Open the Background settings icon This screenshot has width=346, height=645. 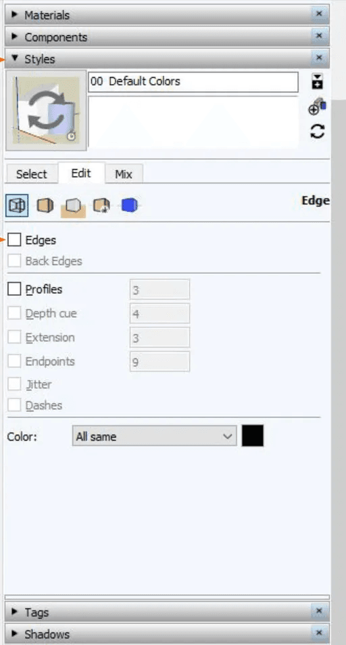click(x=73, y=206)
